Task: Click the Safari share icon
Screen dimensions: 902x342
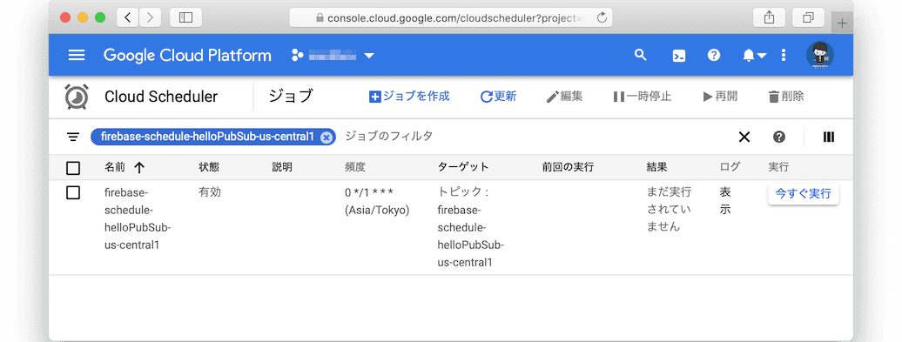Action: pos(769,17)
